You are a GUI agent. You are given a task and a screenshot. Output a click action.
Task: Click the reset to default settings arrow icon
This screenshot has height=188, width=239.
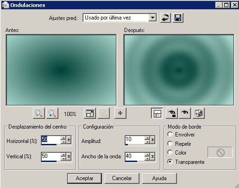tap(165, 18)
